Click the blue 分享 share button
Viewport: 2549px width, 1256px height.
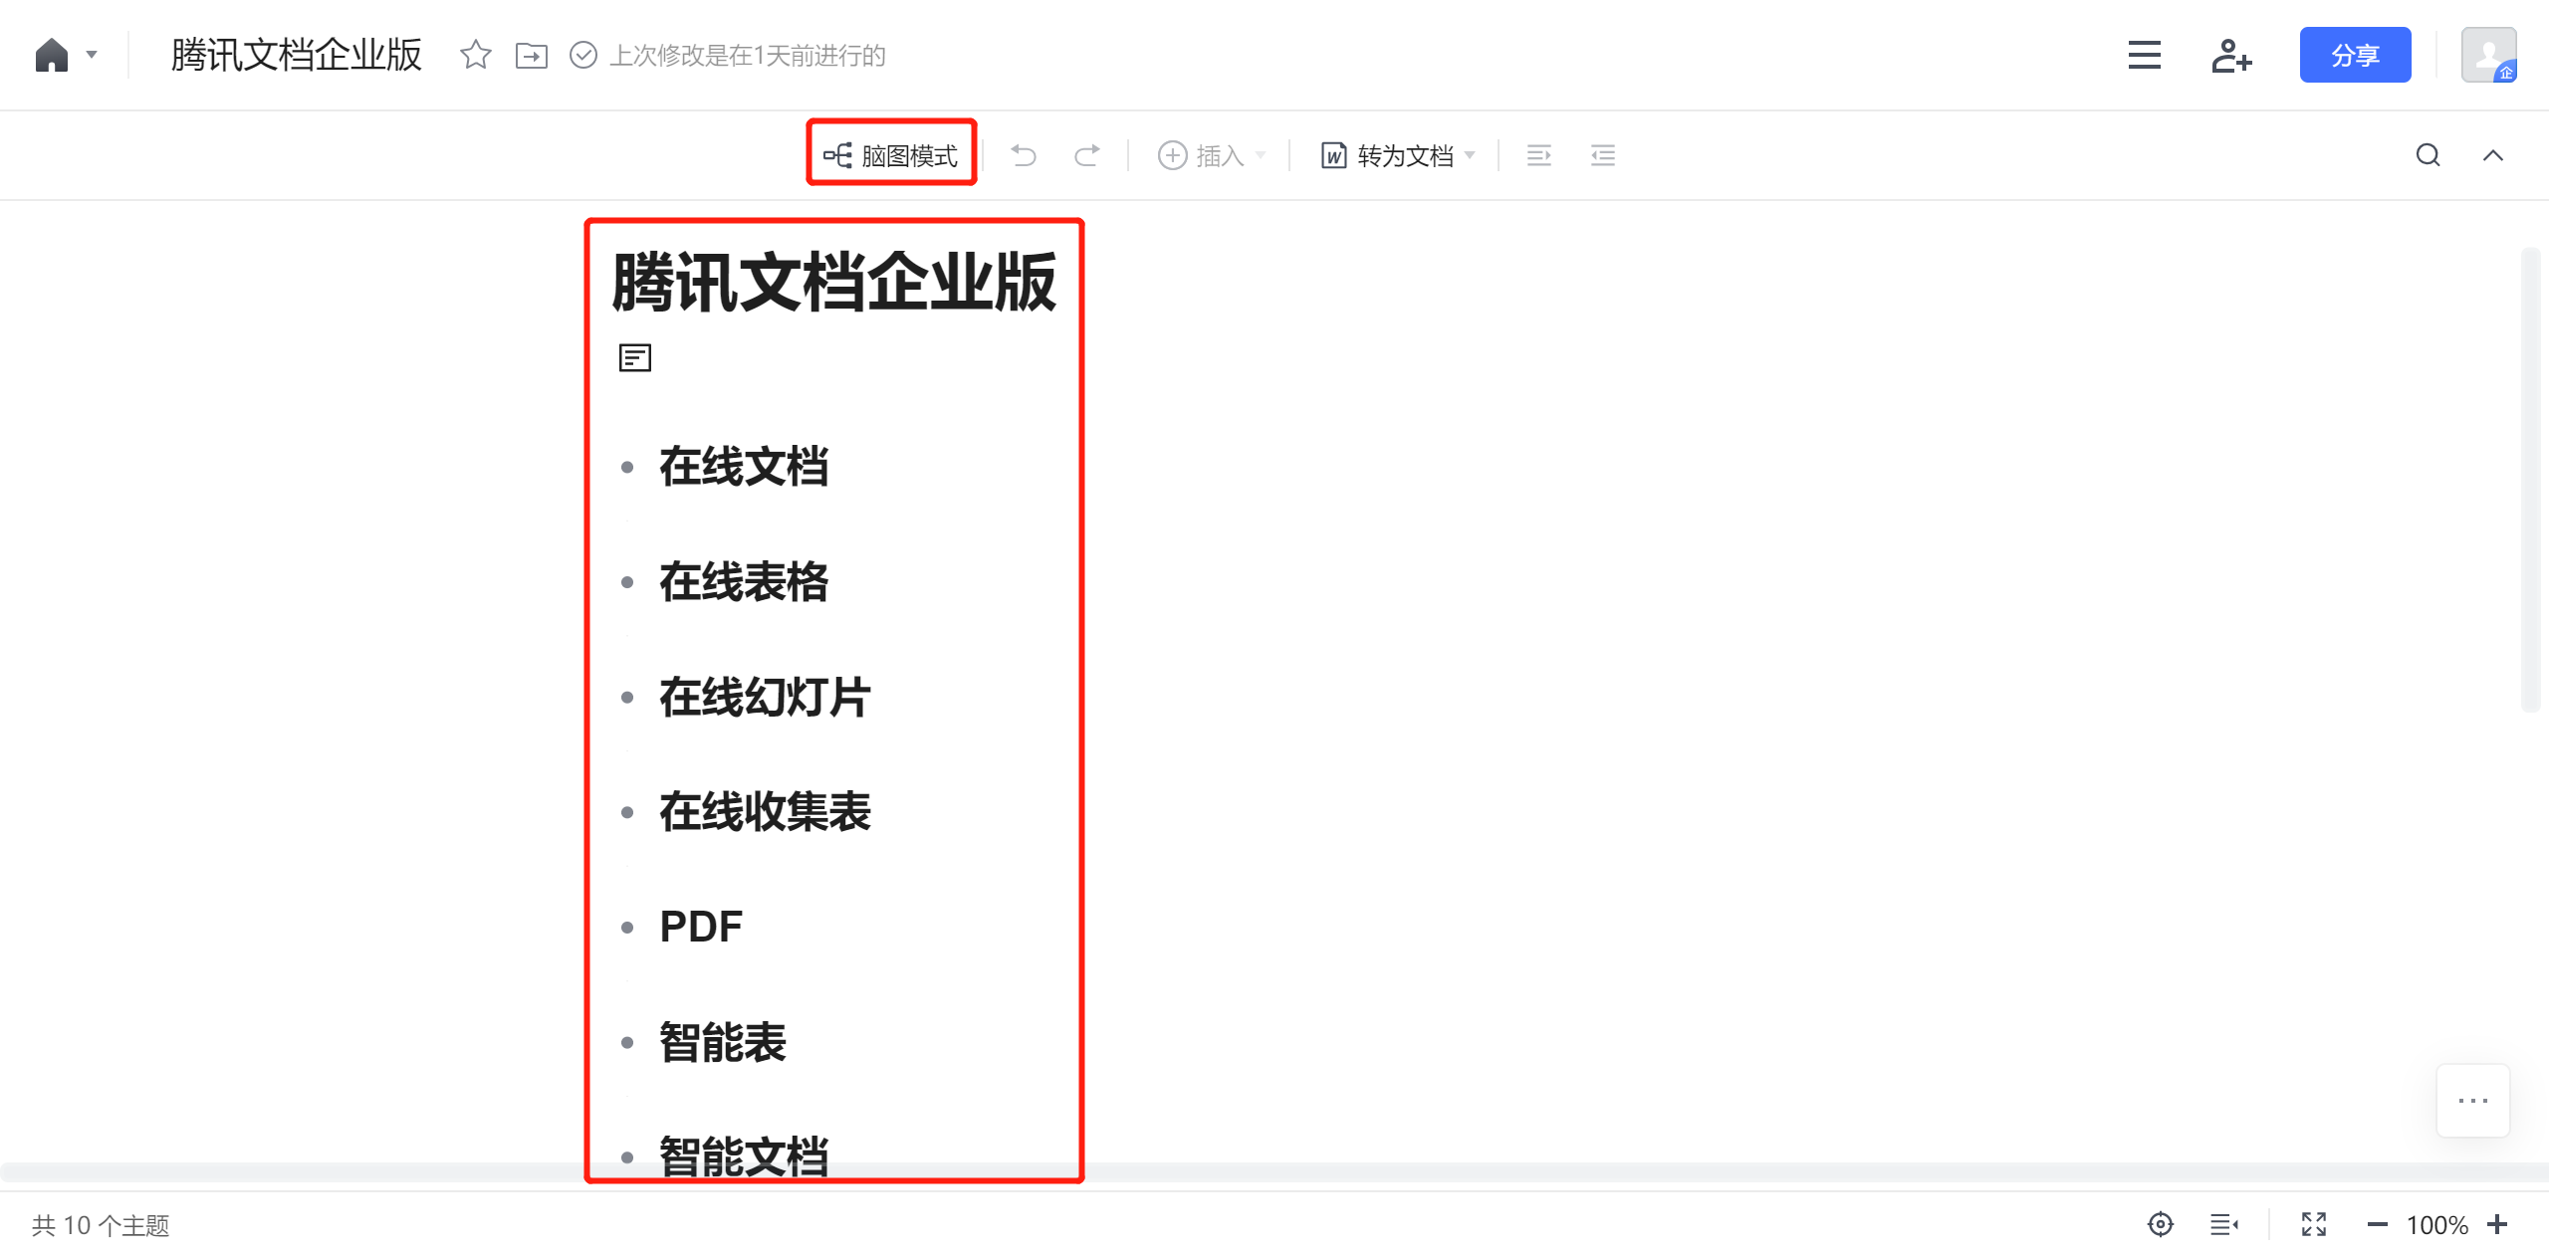(2354, 55)
